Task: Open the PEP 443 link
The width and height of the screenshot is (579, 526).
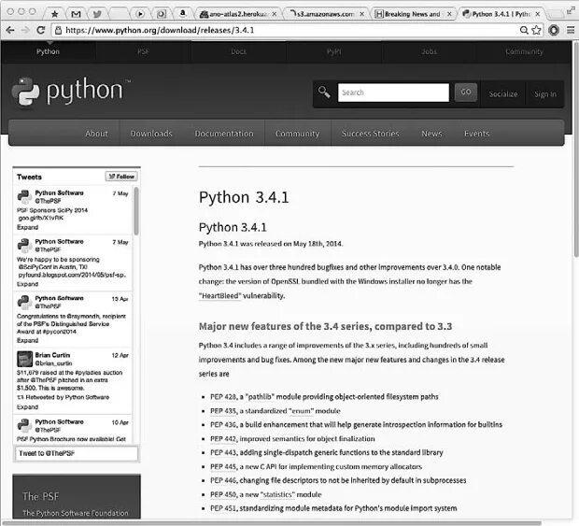Action: pyautogui.click(x=223, y=452)
